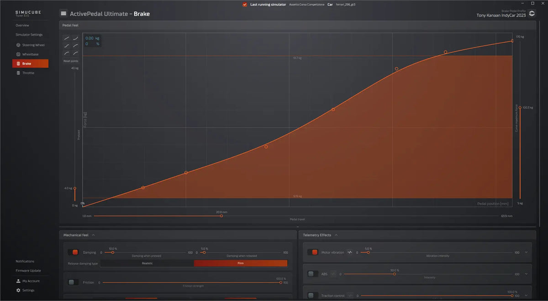Collapse the Telemetry Effects section
The image size is (548, 301).
[x=336, y=235]
